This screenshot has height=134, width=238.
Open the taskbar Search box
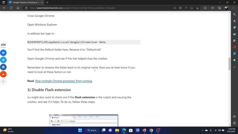[x=92, y=130]
